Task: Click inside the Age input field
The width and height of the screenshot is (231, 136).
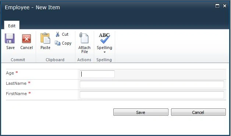Action: (97, 74)
